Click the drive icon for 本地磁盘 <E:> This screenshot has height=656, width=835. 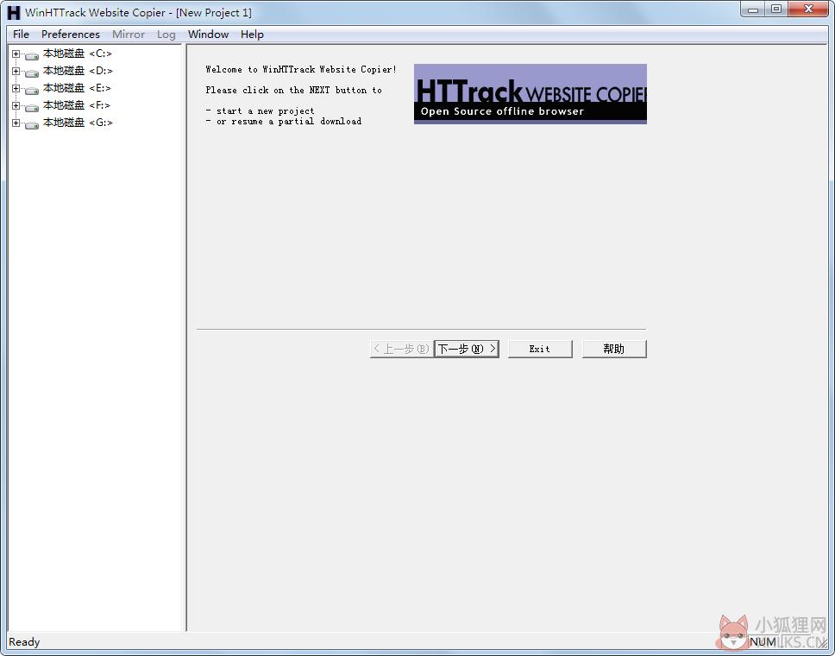pyautogui.click(x=32, y=89)
